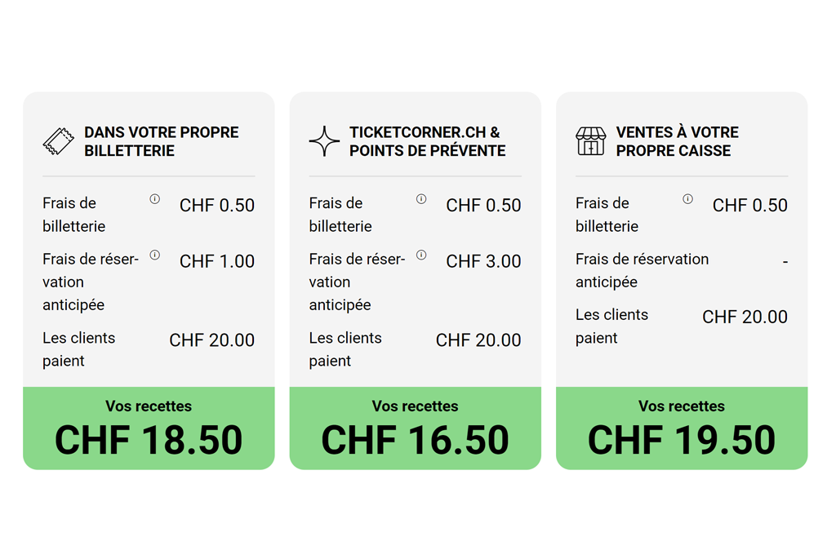The height and width of the screenshot is (537, 836).
Task: Click the ticket icon in the first card
Action: coord(58,141)
